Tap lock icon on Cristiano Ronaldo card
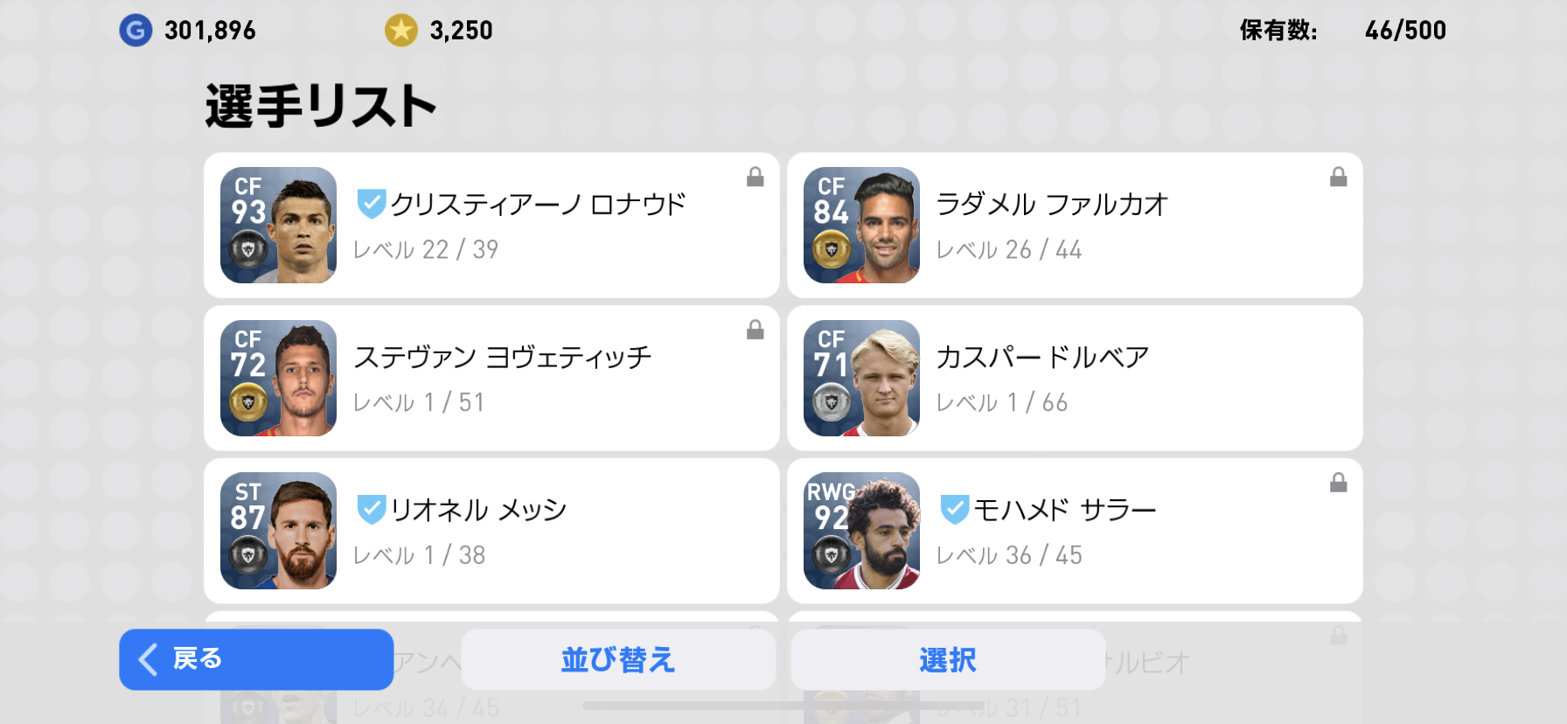The height and width of the screenshot is (724, 1567). 756,178
